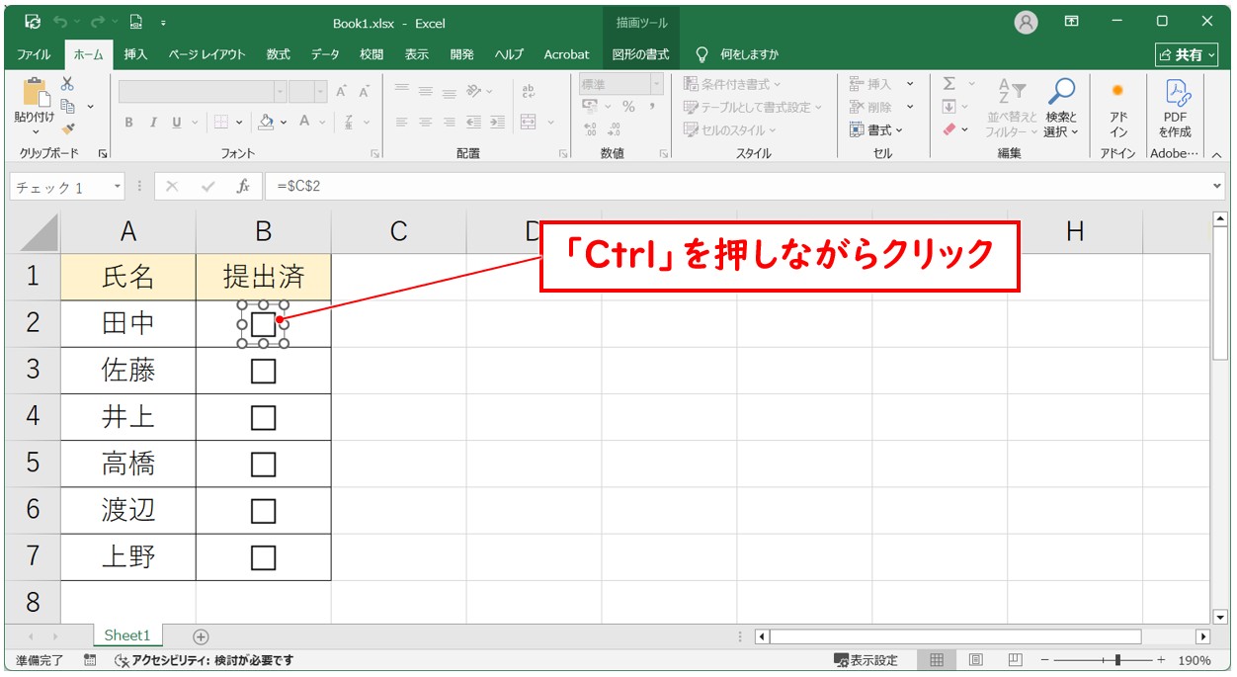
Task: Open the Fill Color dropdown arrow
Action: (x=284, y=123)
